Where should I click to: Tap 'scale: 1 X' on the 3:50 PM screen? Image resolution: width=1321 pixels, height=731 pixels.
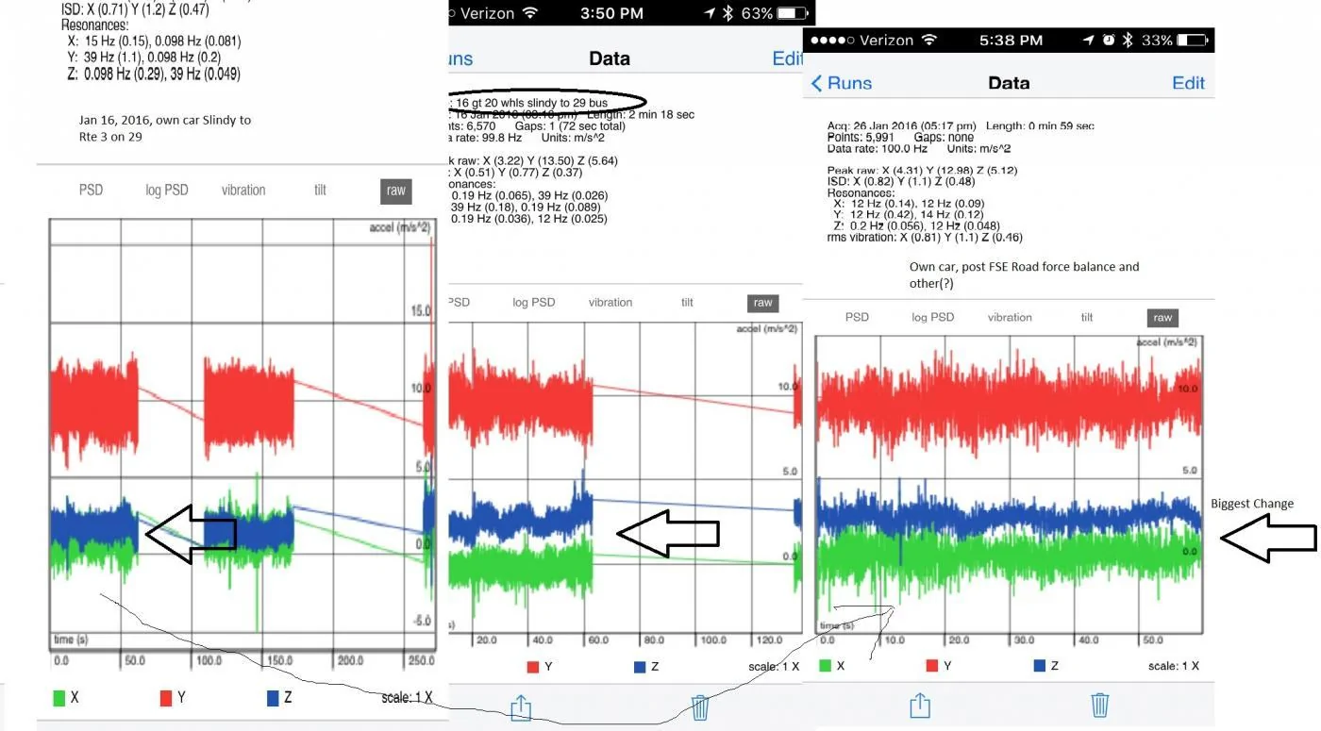tap(775, 666)
